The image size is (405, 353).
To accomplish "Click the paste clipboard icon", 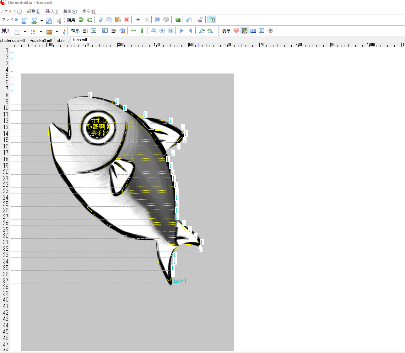I will (x=118, y=20).
